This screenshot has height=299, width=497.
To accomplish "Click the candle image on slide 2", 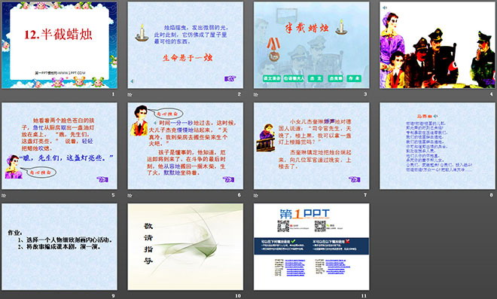I will click(142, 32).
